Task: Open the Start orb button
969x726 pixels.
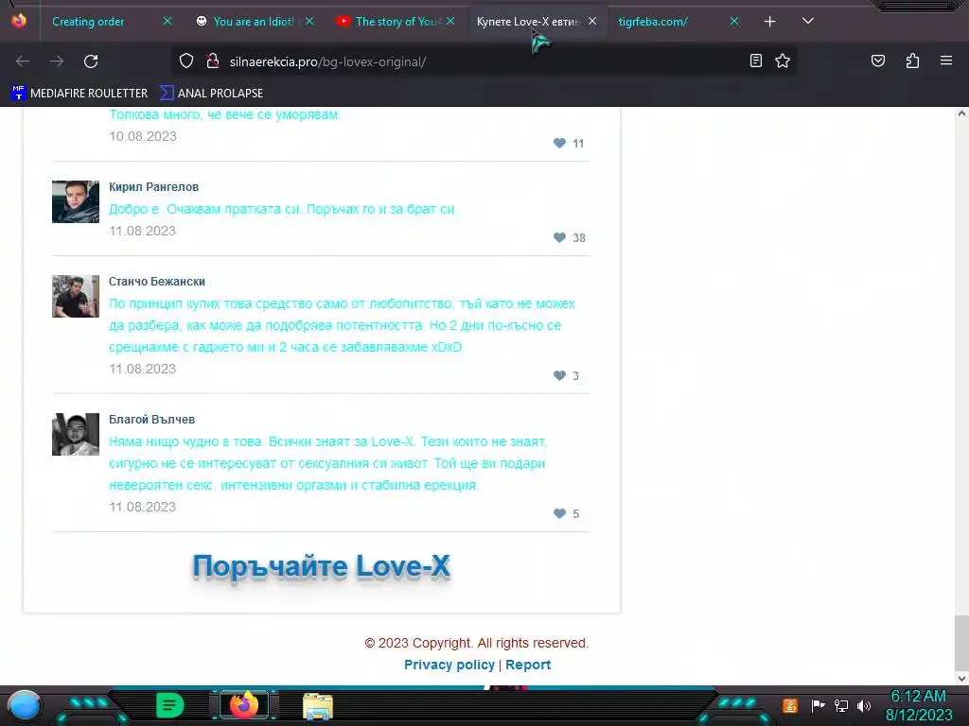Action: click(x=24, y=705)
